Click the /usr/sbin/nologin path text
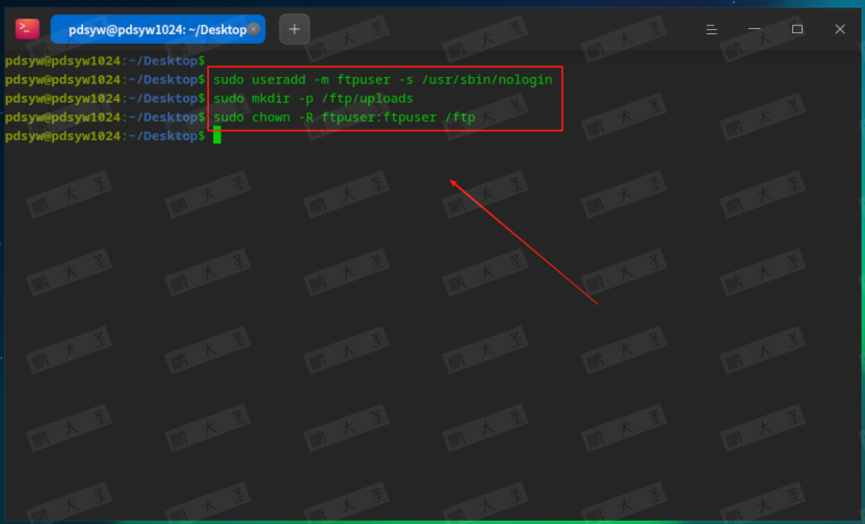The image size is (865, 524). click(x=486, y=79)
